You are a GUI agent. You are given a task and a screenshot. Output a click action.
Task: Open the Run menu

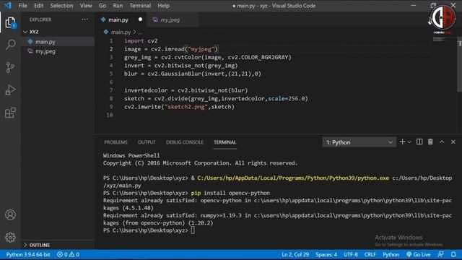[118, 6]
